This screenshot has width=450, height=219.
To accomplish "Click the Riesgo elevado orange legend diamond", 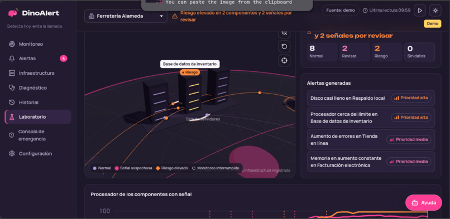I will click(x=158, y=168).
